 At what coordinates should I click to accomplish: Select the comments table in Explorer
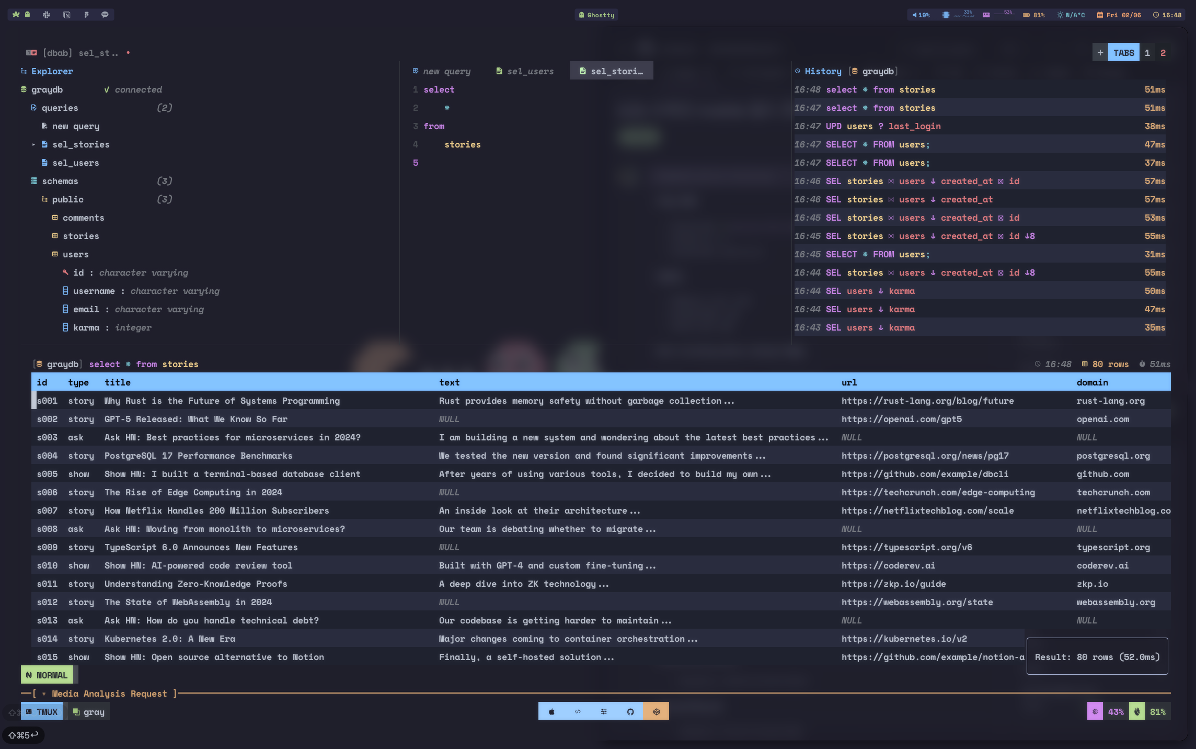pyautogui.click(x=83, y=218)
